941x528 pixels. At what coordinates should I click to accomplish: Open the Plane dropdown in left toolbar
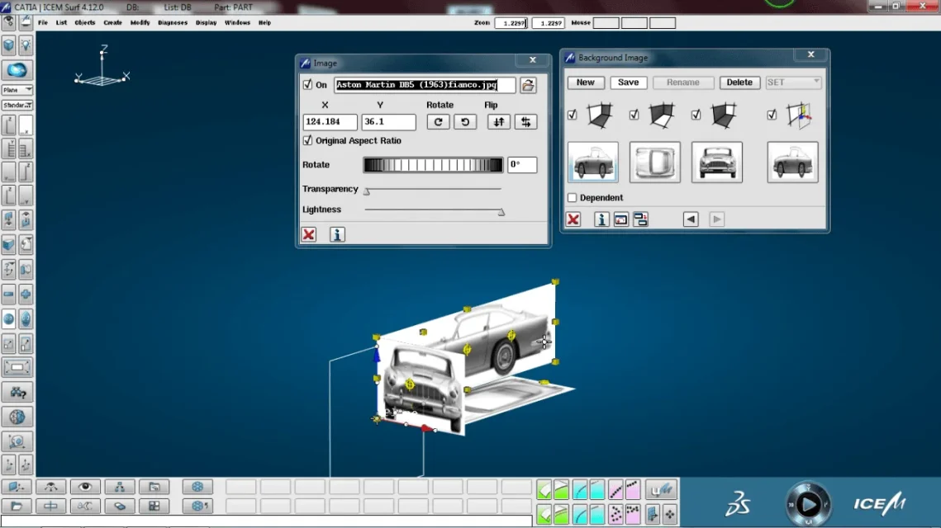coord(17,90)
